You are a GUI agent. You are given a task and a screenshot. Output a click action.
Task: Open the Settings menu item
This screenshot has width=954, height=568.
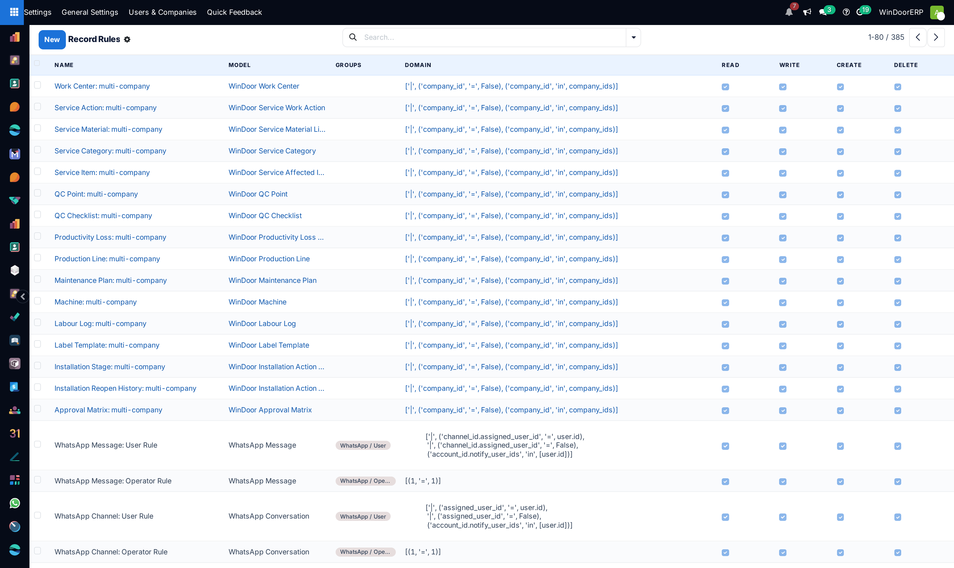37,12
